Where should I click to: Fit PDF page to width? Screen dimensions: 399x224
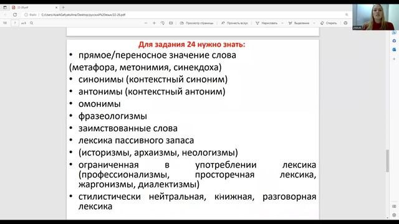(x=171, y=23)
